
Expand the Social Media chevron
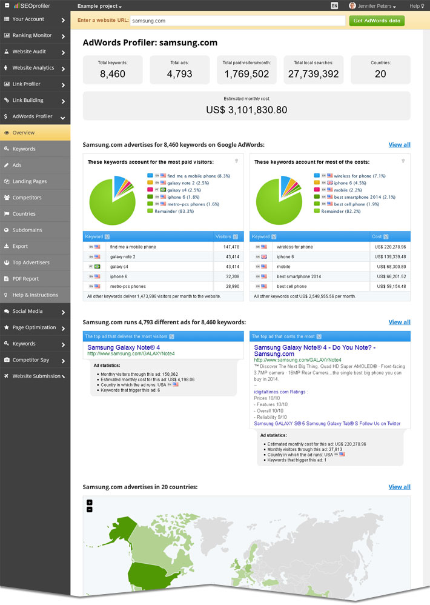pyautogui.click(x=63, y=312)
